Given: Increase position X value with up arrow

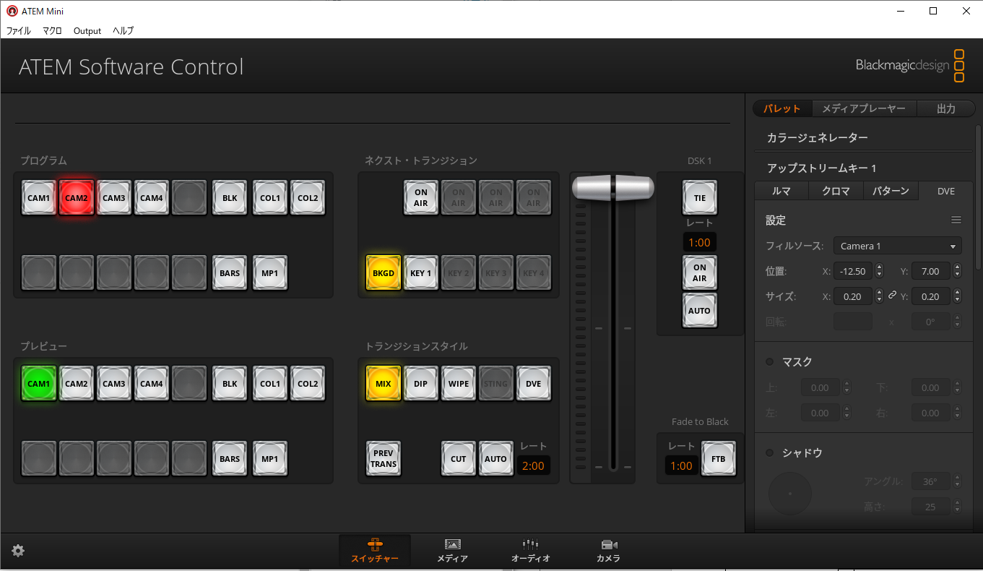Looking at the screenshot, I should pos(879,267).
